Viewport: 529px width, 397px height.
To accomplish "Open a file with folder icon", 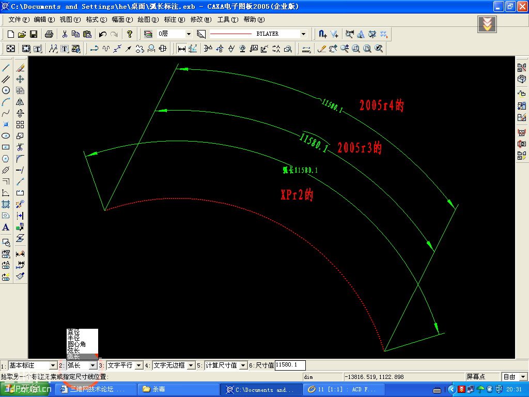I will pos(22,34).
